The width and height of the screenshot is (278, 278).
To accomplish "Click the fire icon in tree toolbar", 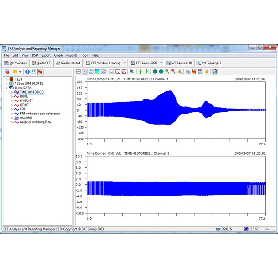I will (40, 72).
